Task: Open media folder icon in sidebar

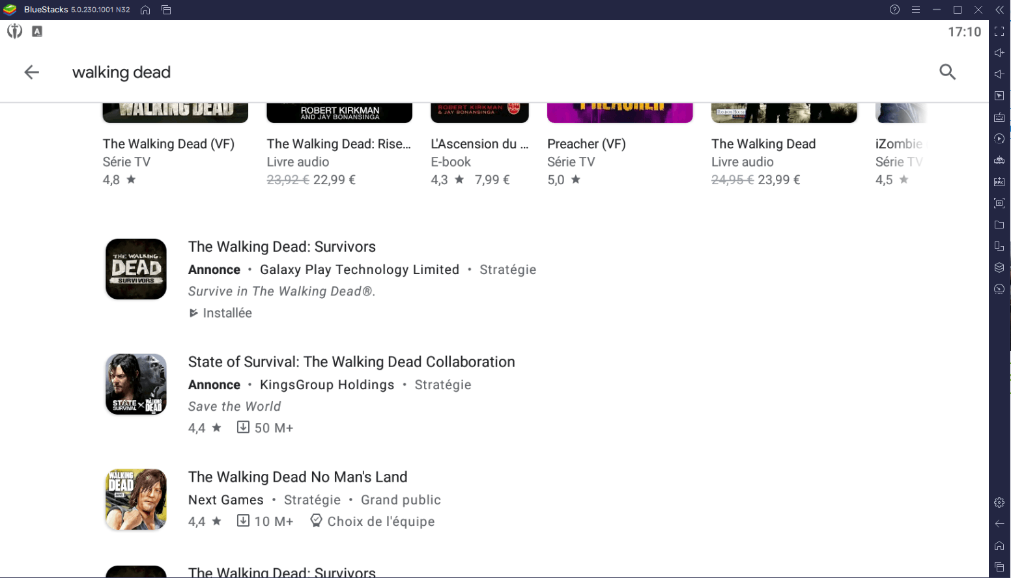Action: point(999,225)
